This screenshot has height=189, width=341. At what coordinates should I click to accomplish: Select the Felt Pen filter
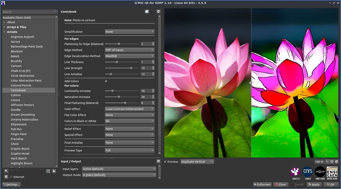point(16,129)
